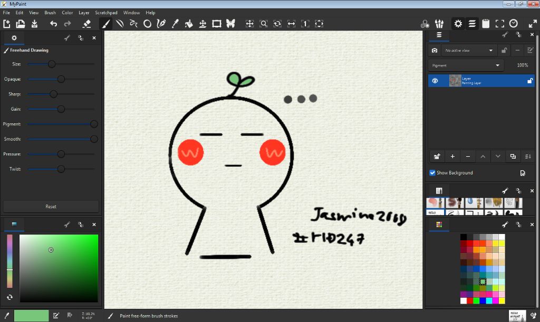Open the color chooser circles icon
540x322 pixels.
(425, 24)
